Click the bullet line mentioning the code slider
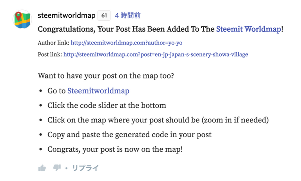This screenshot has width=301, height=181. click(107, 105)
